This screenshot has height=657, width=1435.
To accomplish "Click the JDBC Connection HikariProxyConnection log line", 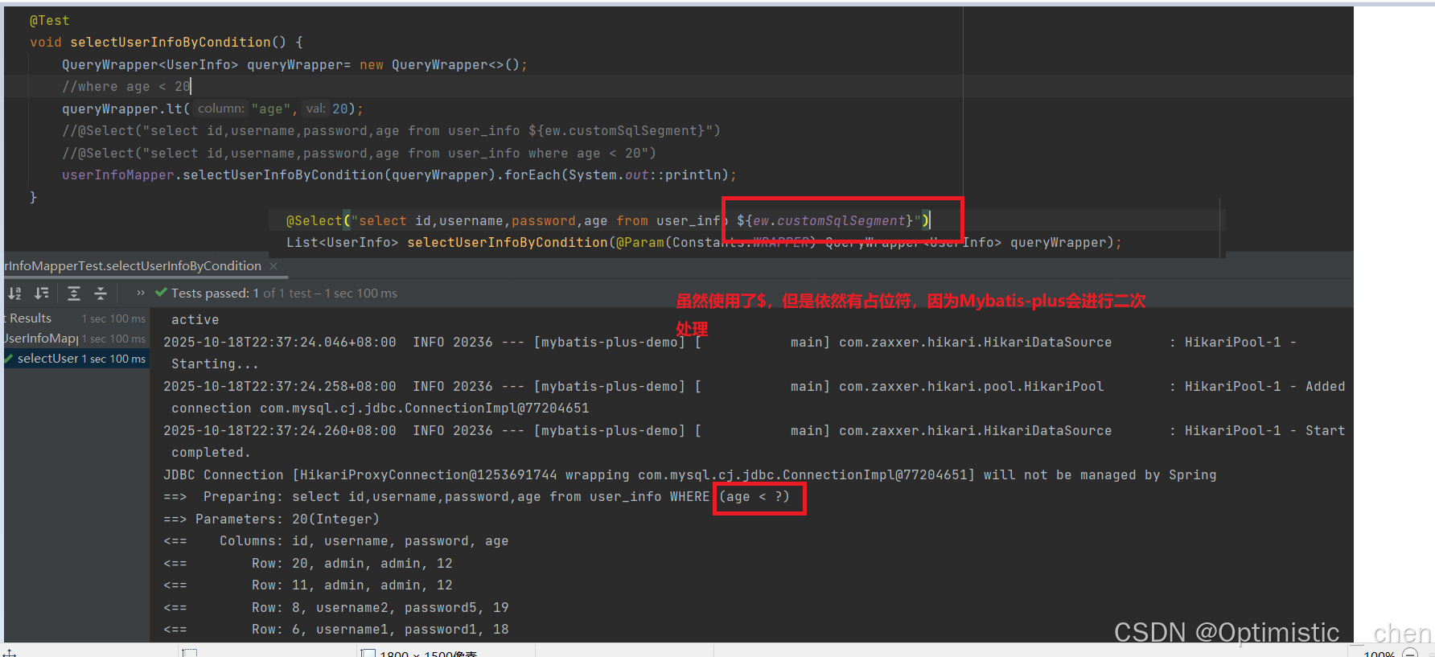I will (689, 475).
